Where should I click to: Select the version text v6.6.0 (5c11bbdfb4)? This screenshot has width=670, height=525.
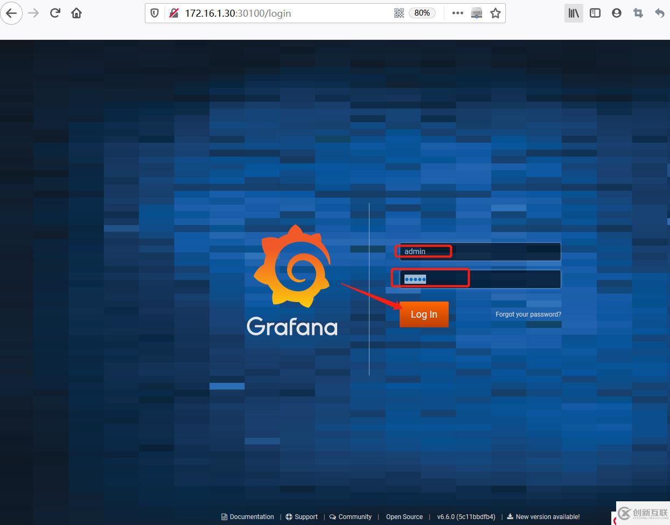466,517
